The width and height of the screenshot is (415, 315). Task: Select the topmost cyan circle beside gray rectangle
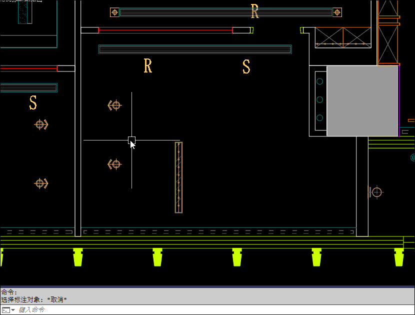coord(319,81)
